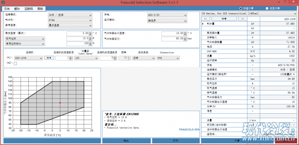This screenshot has width=299, height=145.
Task: Open the refrigerant dropdown showing R744
Action: tap(70, 20)
